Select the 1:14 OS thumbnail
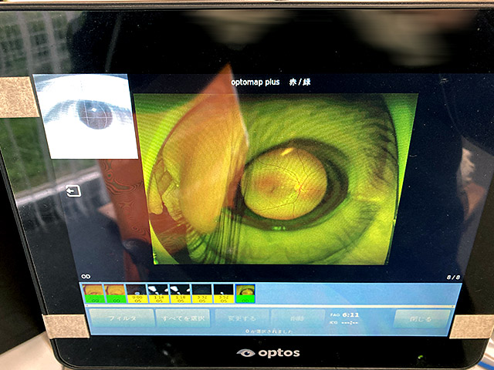The height and width of the screenshot is (370, 494). click(x=159, y=294)
